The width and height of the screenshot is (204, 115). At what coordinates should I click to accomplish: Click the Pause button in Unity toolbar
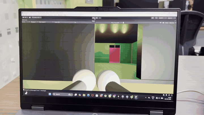[97, 18]
